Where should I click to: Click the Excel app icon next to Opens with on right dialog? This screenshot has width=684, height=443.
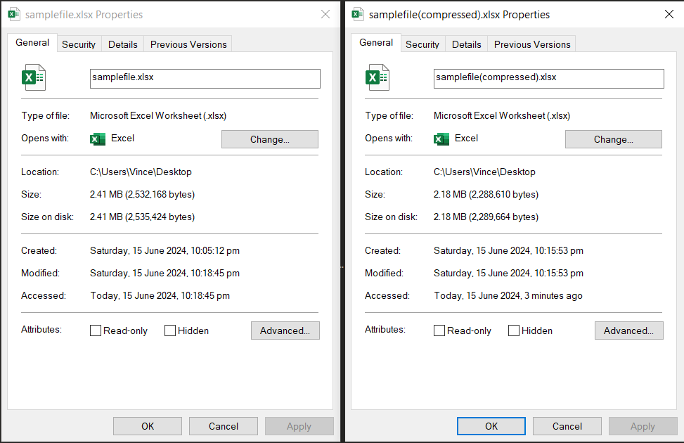(441, 139)
